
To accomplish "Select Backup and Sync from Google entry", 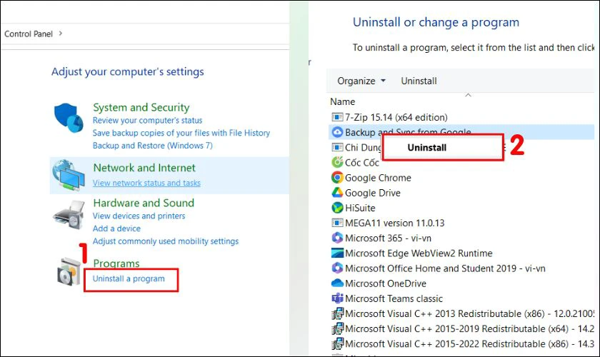I will 461,132.
